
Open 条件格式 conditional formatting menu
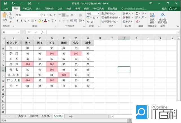point(109,14)
